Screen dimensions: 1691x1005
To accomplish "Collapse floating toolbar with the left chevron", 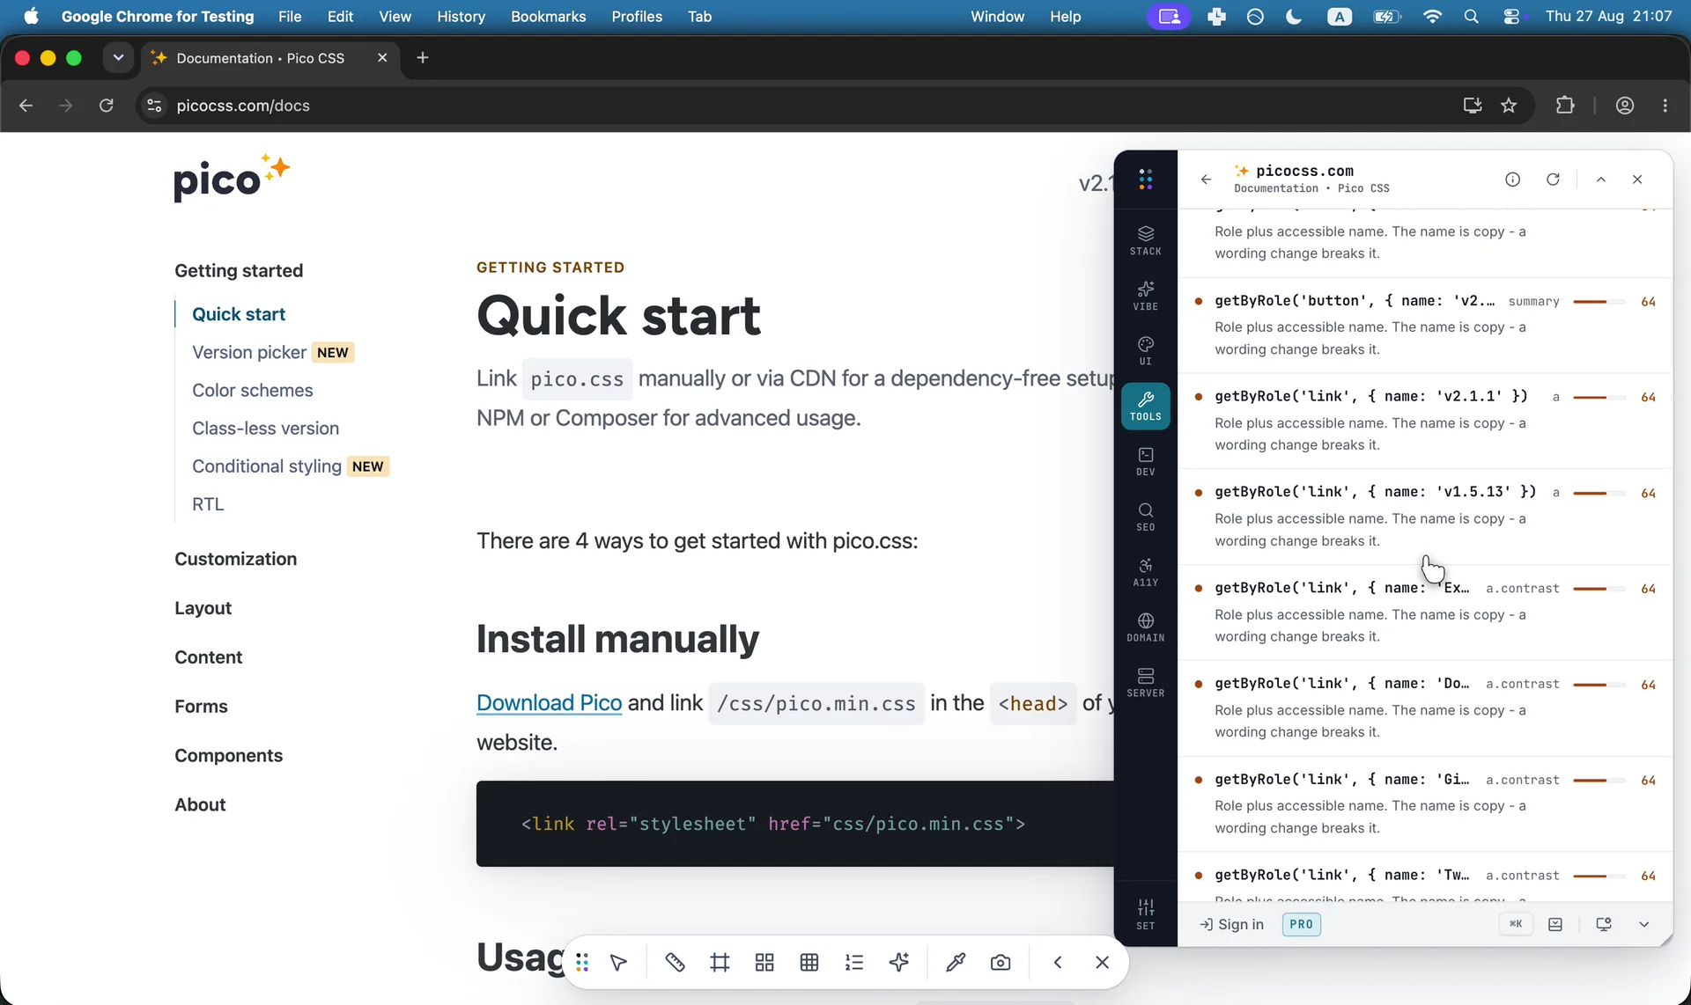I will tap(1058, 963).
